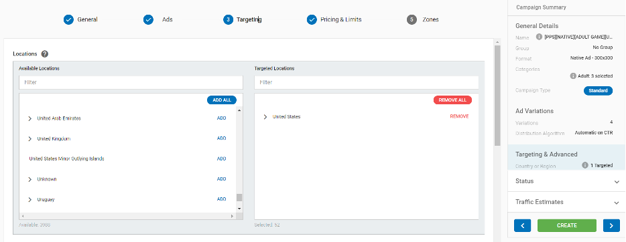
Task: Click the ADD ALL button
Action: [x=222, y=100]
